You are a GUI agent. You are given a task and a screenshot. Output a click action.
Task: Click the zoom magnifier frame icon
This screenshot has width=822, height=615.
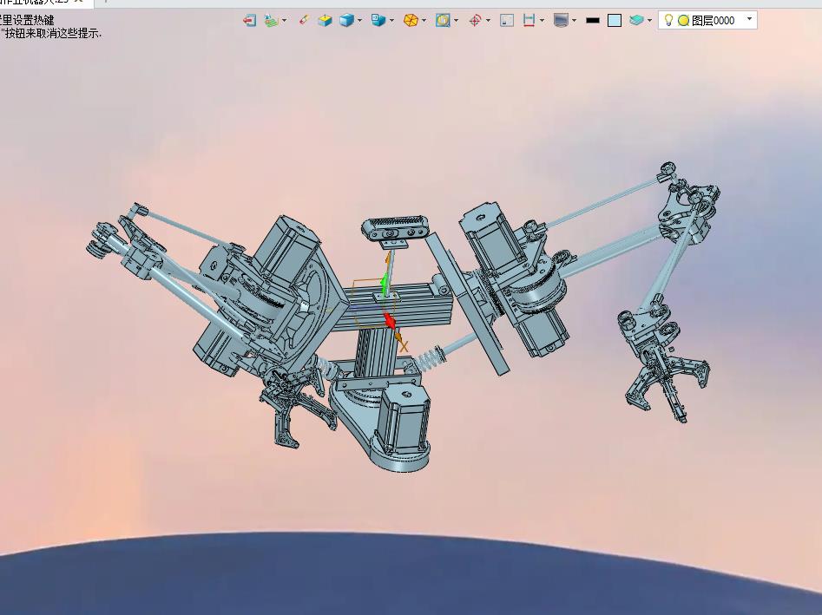click(443, 21)
